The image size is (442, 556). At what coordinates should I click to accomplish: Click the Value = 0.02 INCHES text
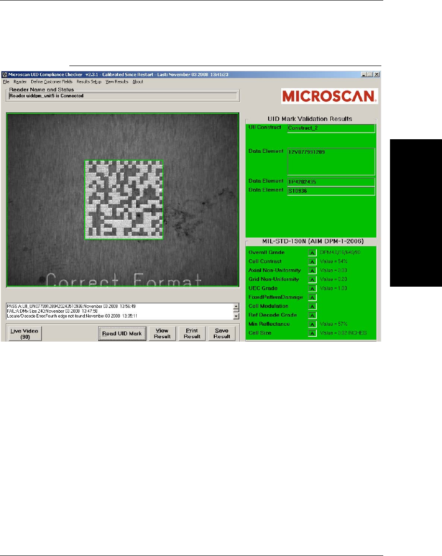tap(343, 333)
